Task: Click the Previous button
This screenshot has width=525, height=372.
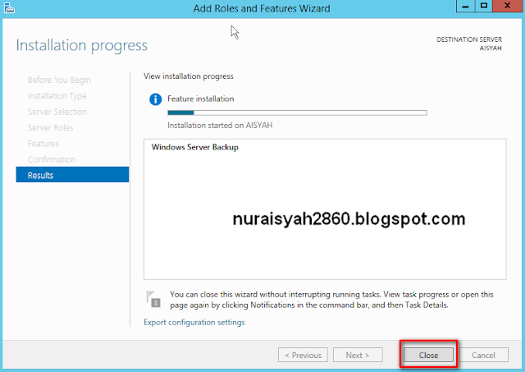Action: 303,355
